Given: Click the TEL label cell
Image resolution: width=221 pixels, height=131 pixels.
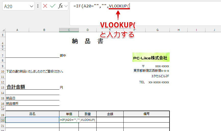Looking at the screenshot, I should [142, 82].
